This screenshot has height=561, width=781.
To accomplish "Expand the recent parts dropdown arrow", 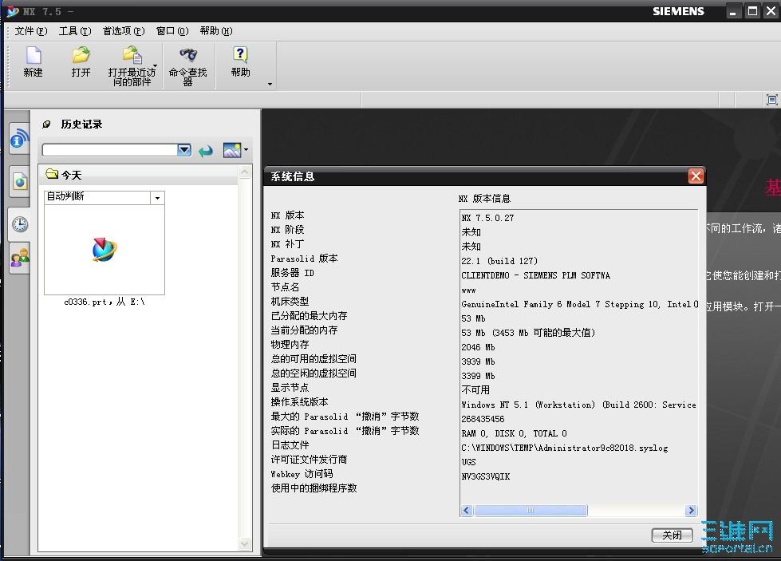I will [155, 65].
